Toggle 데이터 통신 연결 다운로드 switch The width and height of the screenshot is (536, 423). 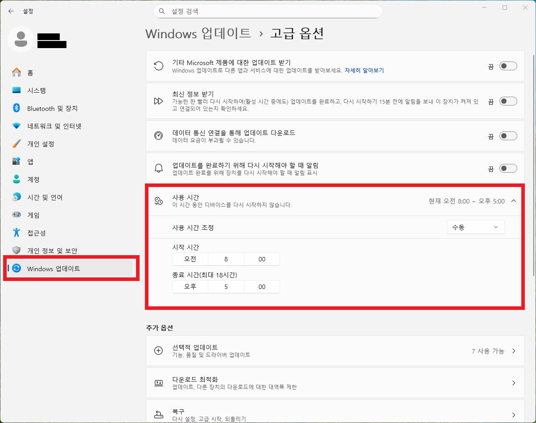[x=508, y=136]
